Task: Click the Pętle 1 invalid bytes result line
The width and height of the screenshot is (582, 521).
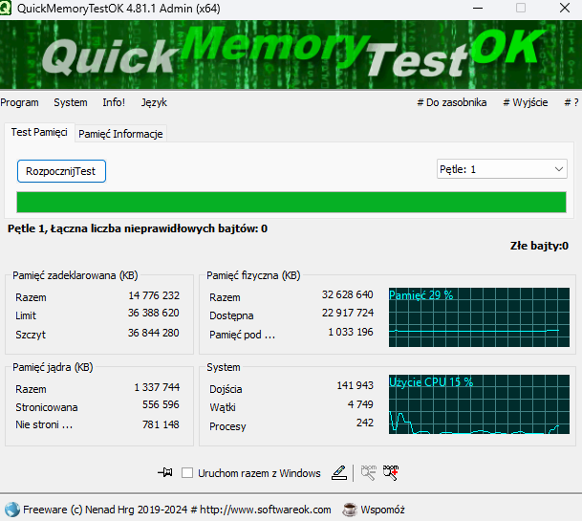Action: [138, 228]
